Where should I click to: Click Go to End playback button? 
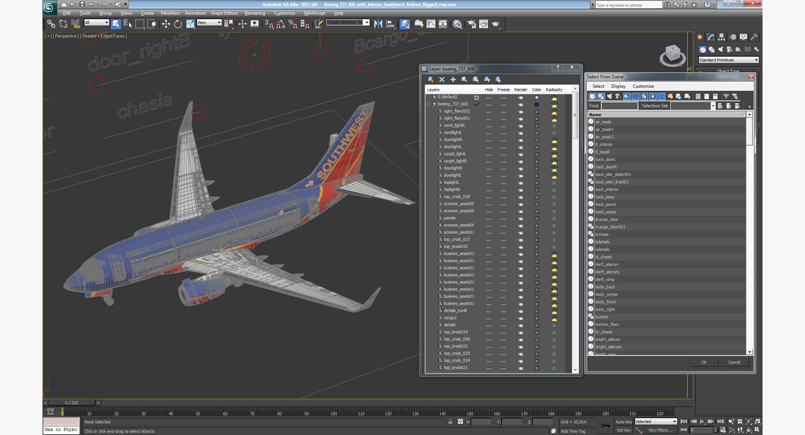pos(721,421)
